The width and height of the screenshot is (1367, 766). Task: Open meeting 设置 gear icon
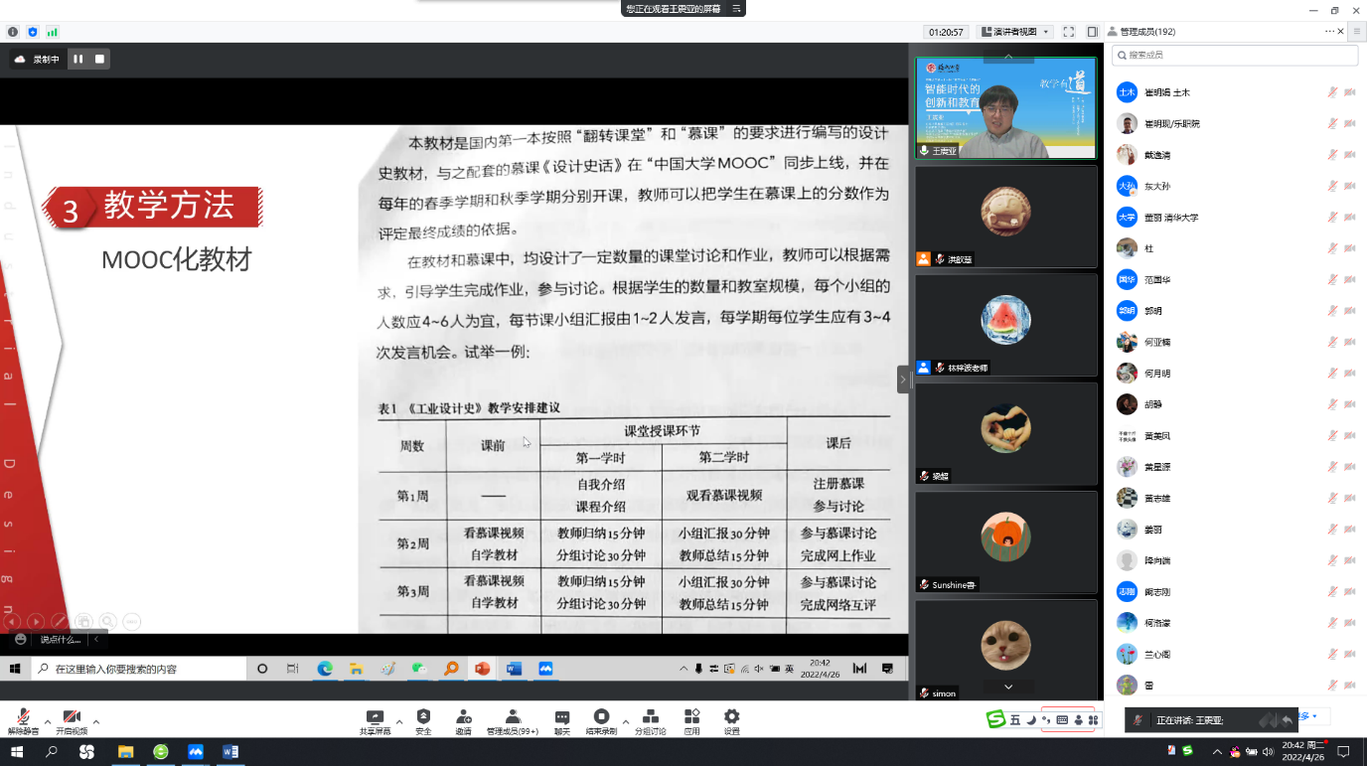[x=731, y=721]
